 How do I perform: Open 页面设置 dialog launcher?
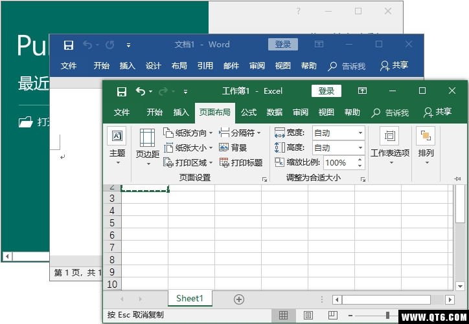(264, 179)
